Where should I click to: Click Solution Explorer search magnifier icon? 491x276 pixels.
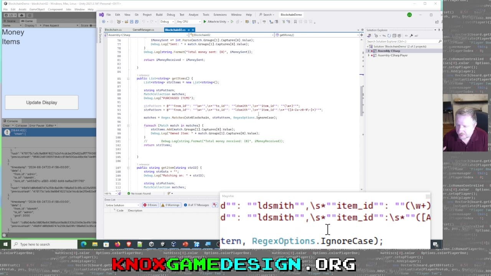click(440, 41)
